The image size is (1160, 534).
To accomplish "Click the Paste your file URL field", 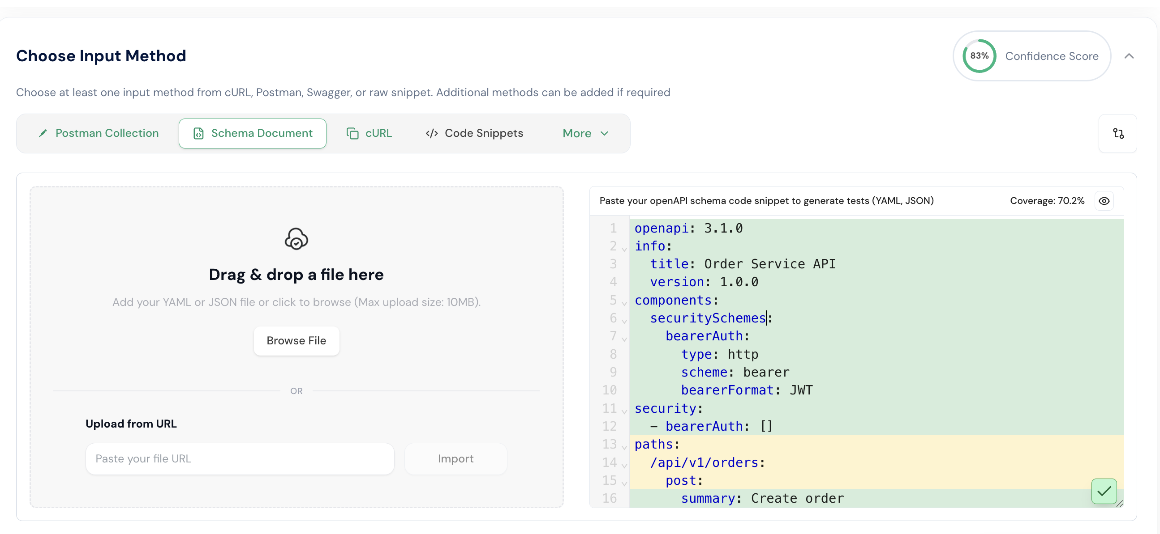I will (x=240, y=458).
